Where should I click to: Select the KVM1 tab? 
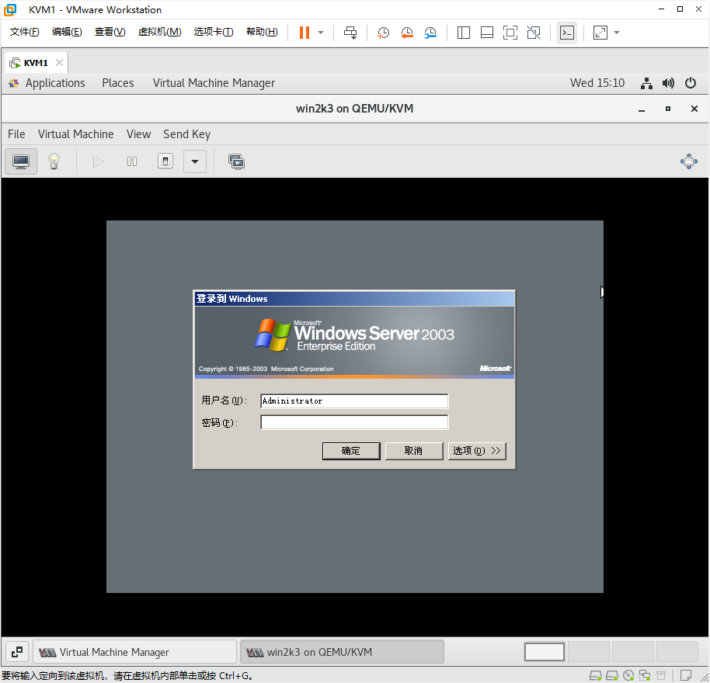pos(36,63)
